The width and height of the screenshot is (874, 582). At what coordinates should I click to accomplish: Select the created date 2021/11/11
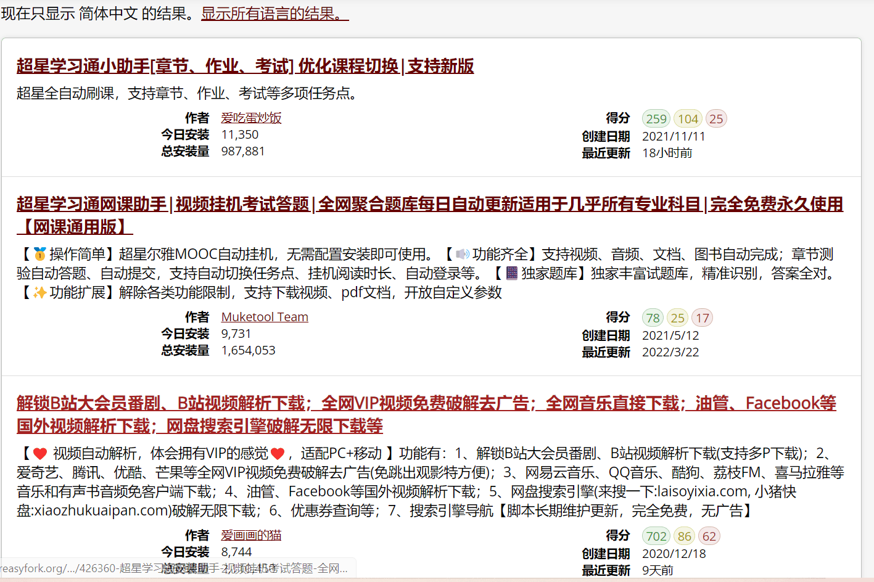(674, 136)
